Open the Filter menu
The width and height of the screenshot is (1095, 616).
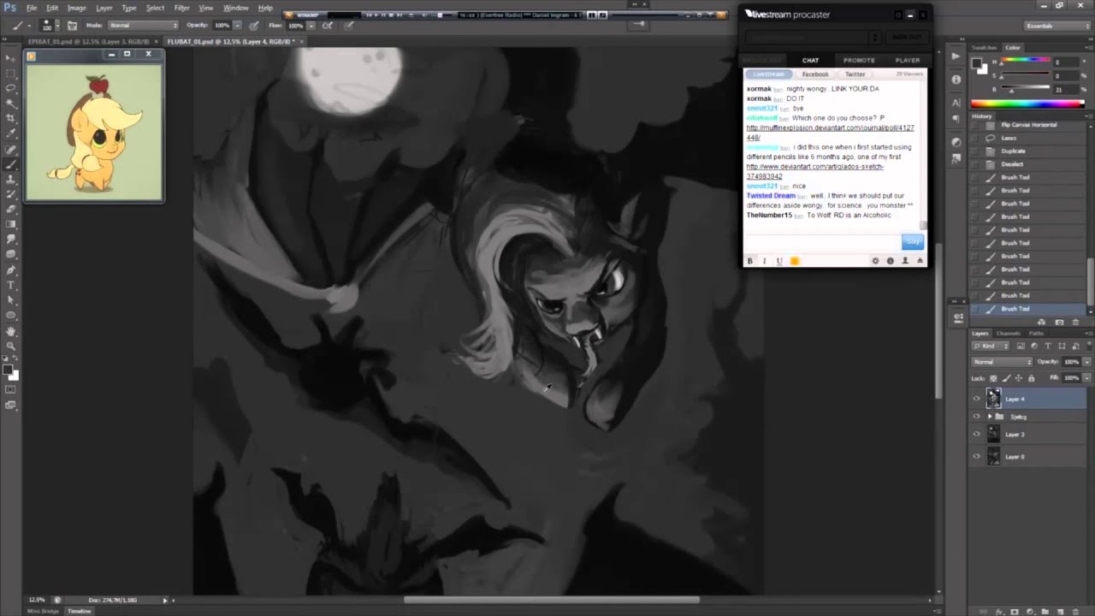coord(181,8)
